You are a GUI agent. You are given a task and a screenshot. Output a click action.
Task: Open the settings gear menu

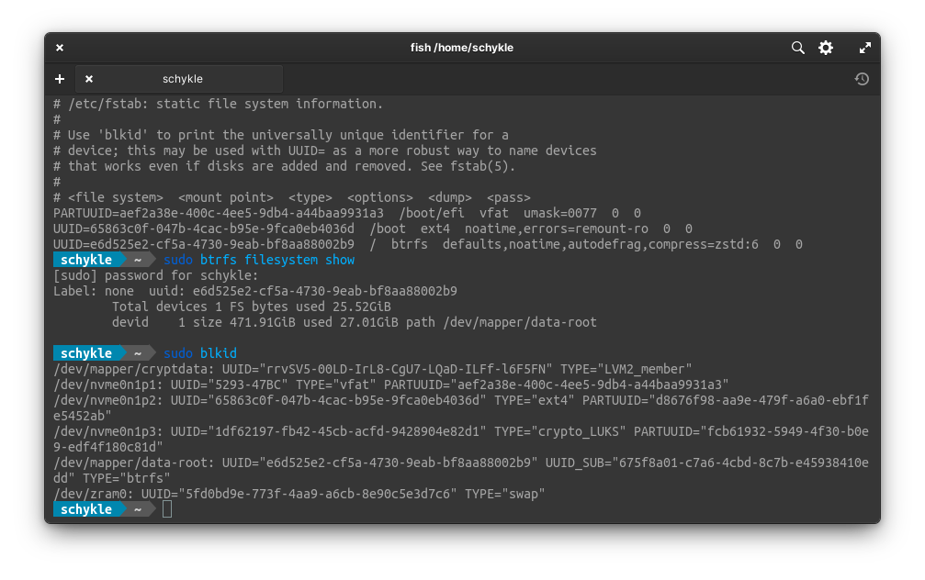point(826,48)
